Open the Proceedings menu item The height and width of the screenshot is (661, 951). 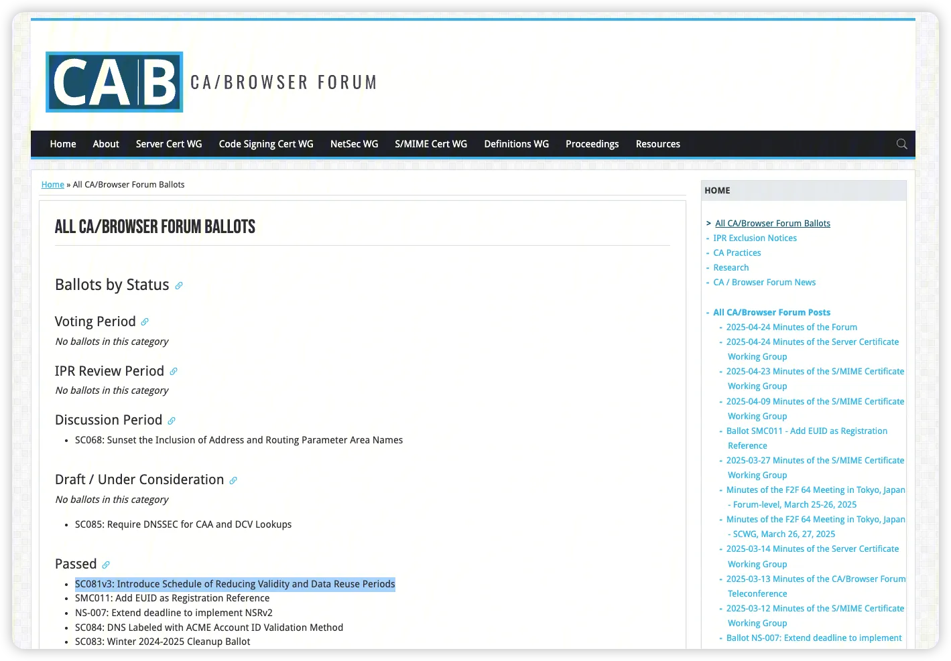[x=592, y=144]
